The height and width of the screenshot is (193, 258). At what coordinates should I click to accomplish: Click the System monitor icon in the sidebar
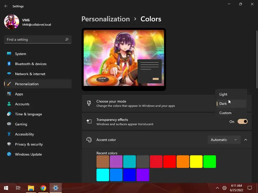click(9, 54)
